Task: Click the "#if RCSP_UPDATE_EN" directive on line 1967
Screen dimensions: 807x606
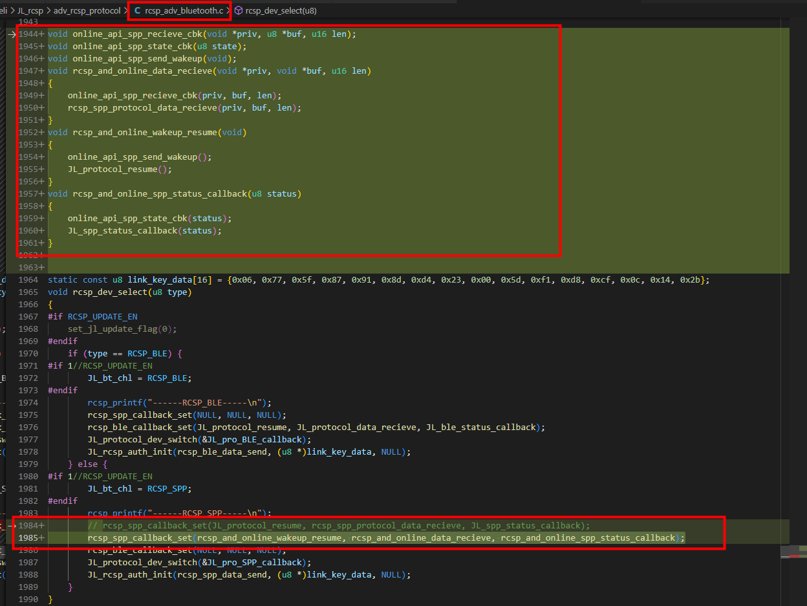Action: click(92, 316)
